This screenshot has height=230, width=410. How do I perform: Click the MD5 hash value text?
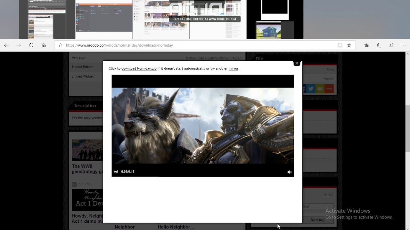(x=214, y=58)
